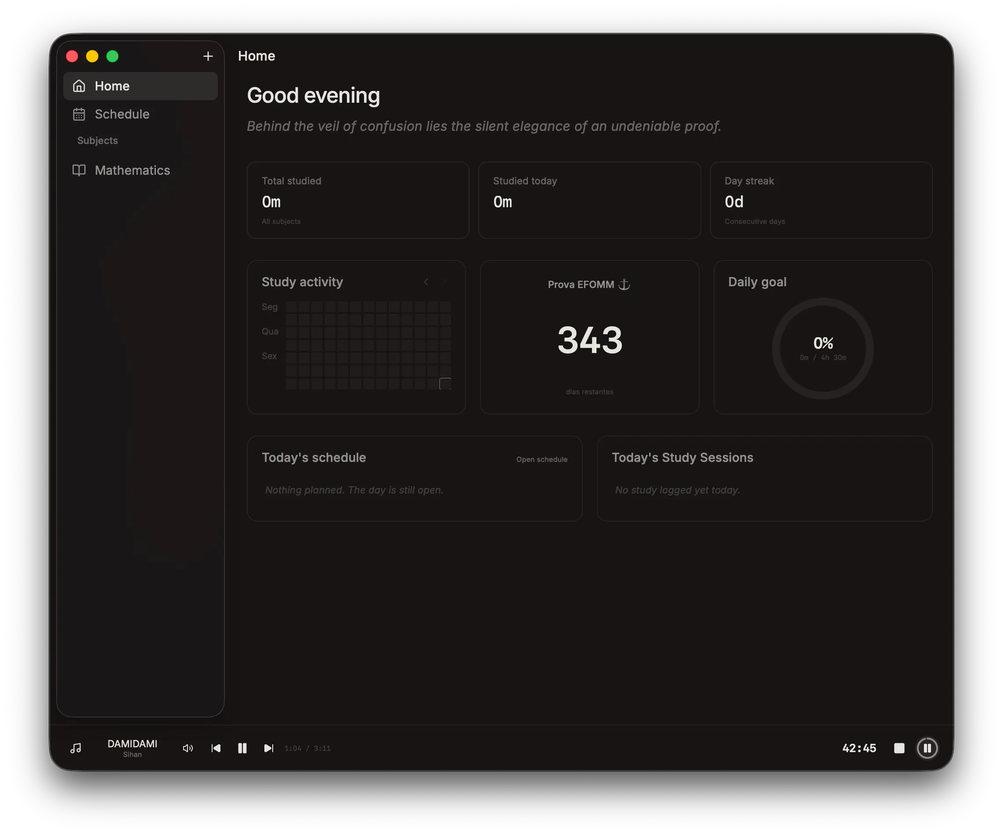
Task: Go to previous study activity period
Action: 426,282
